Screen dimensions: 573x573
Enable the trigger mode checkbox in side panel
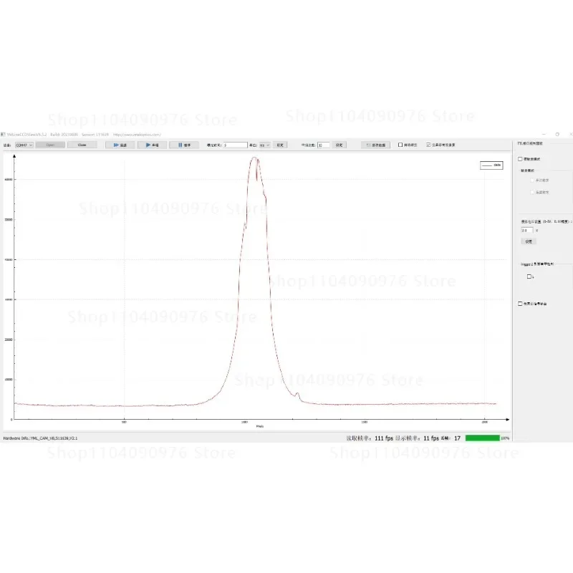(x=520, y=159)
